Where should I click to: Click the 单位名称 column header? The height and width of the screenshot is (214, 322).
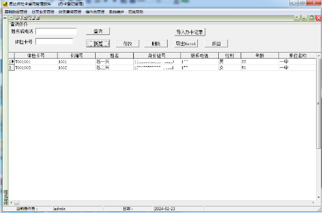[x=298, y=55]
